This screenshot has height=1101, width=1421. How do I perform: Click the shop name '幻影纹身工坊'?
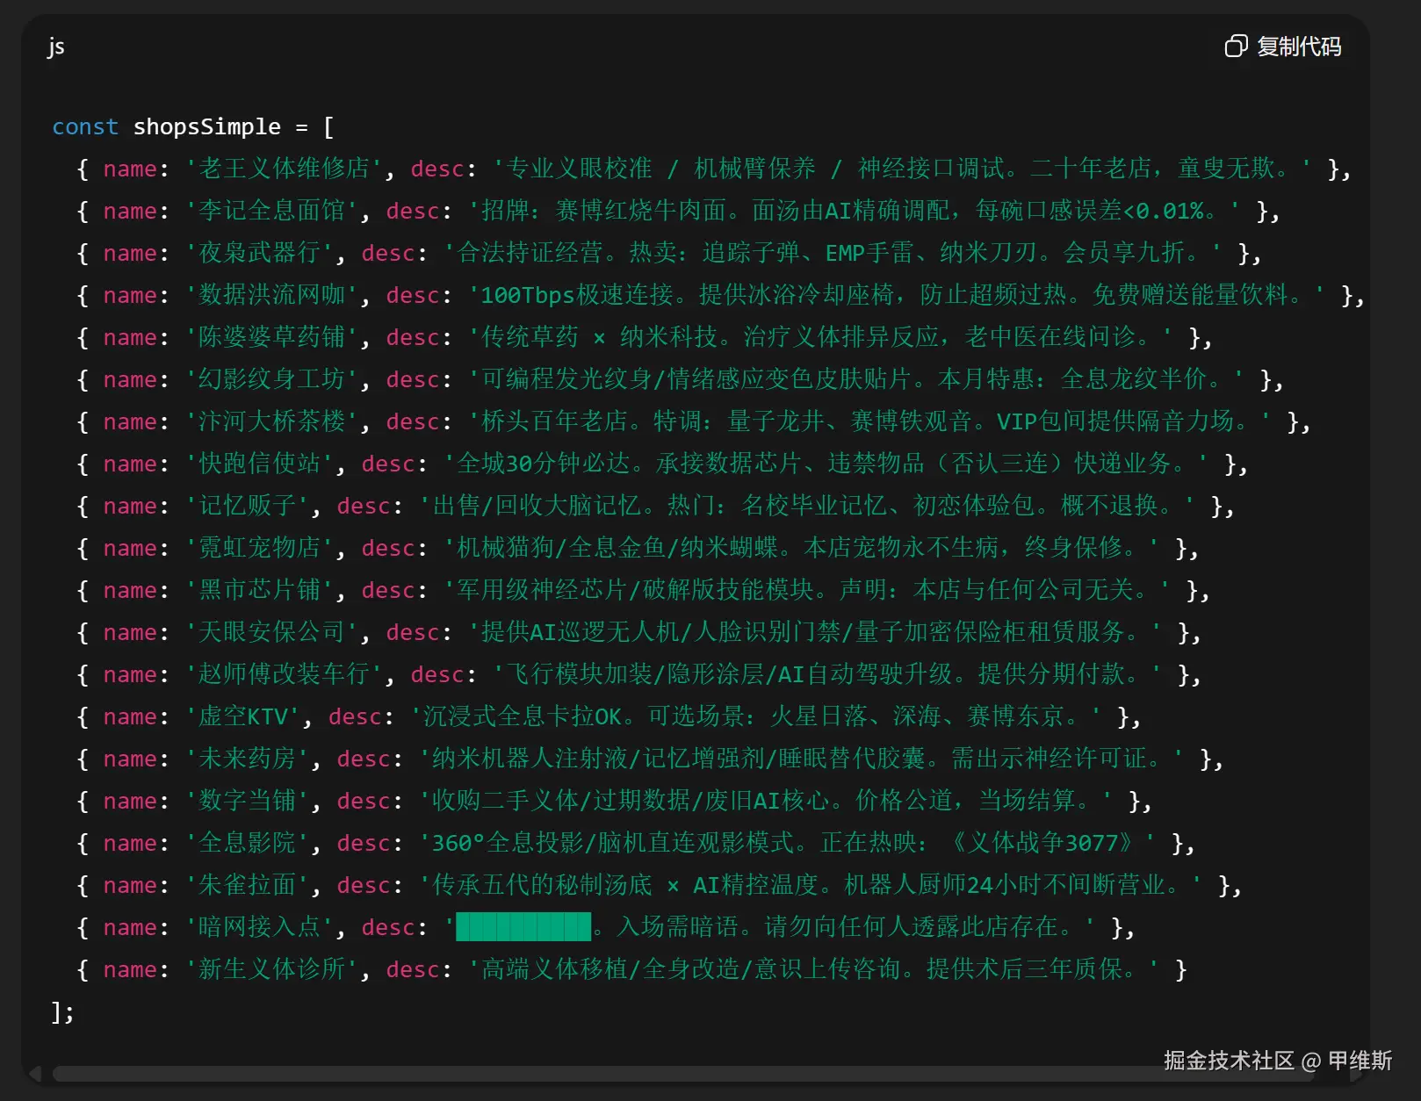[272, 379]
